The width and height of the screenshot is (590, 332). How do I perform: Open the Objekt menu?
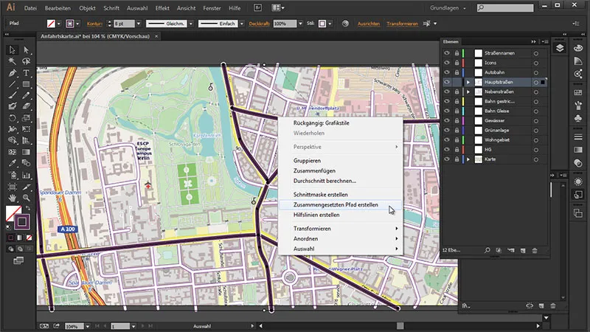click(x=87, y=8)
